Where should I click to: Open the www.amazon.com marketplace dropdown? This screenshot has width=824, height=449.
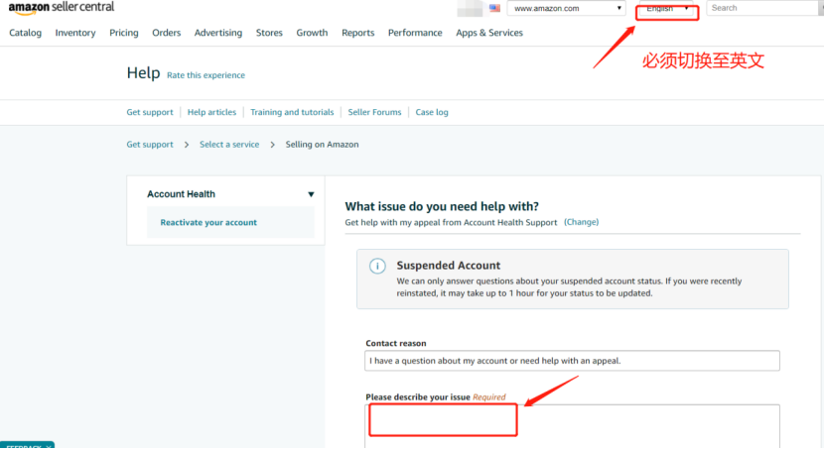[567, 8]
